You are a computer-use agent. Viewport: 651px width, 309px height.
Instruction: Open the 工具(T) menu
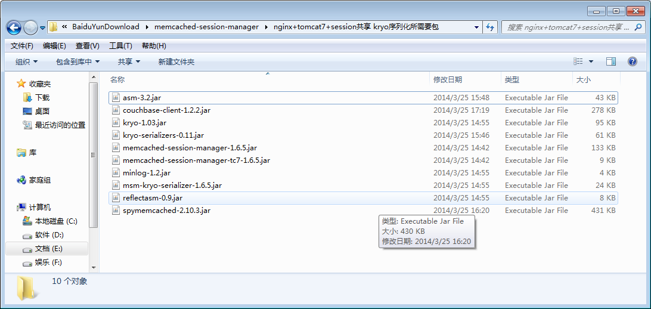click(120, 46)
